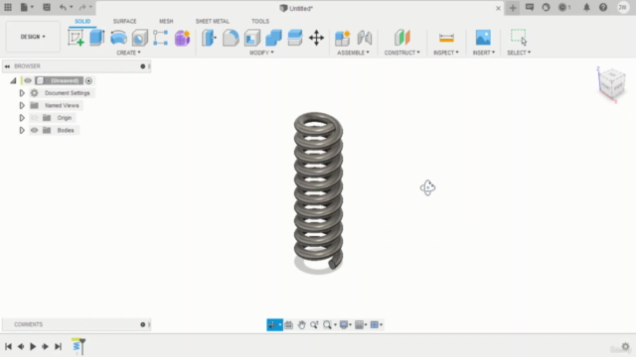636x357 pixels.
Task: Open the CONSTRUCT dropdown menu
Action: point(401,53)
